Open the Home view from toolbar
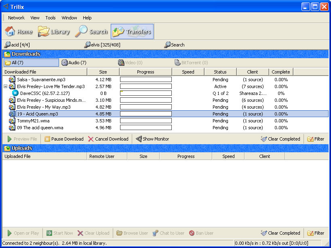331x248 pixels. coord(19,32)
